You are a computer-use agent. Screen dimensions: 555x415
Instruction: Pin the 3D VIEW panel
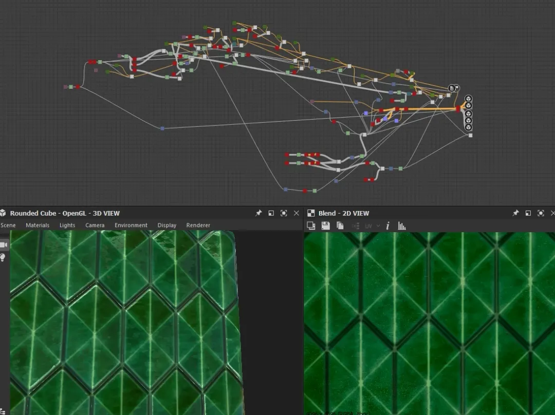coord(258,213)
